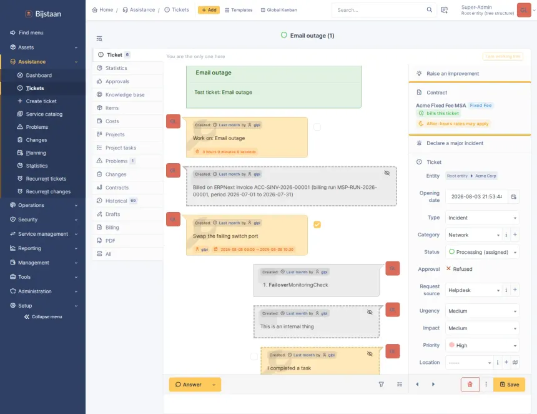The width and height of the screenshot is (537, 414).
Task: Check the Work on: Email outage task checkbox
Action: pos(317,127)
